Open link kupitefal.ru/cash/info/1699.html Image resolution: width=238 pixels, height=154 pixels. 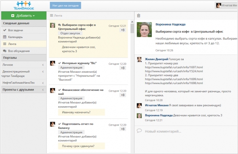174,79
